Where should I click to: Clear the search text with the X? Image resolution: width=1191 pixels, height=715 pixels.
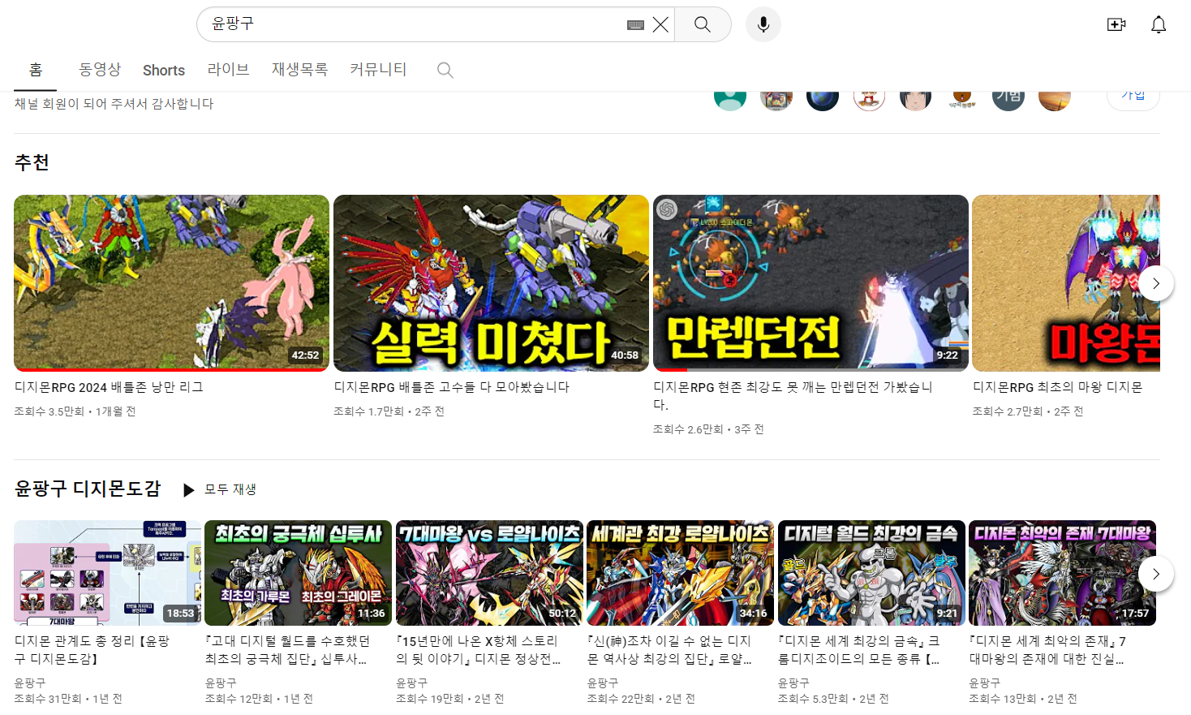tap(661, 25)
